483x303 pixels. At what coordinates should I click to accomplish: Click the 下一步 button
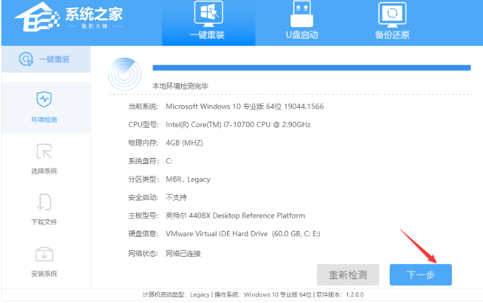tap(420, 275)
